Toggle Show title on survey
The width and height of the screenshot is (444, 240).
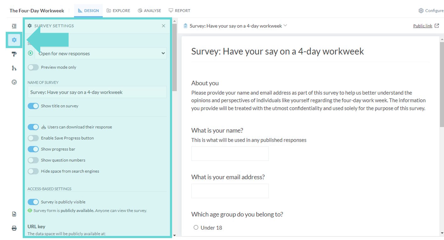point(33,106)
